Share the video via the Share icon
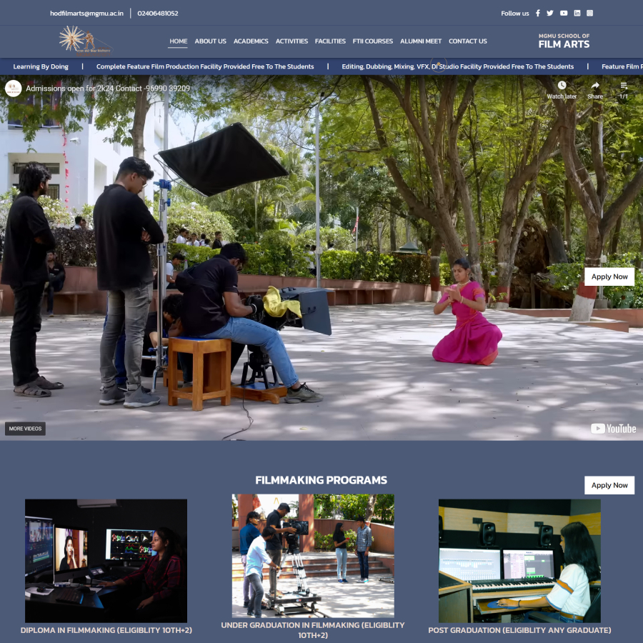 (x=594, y=89)
